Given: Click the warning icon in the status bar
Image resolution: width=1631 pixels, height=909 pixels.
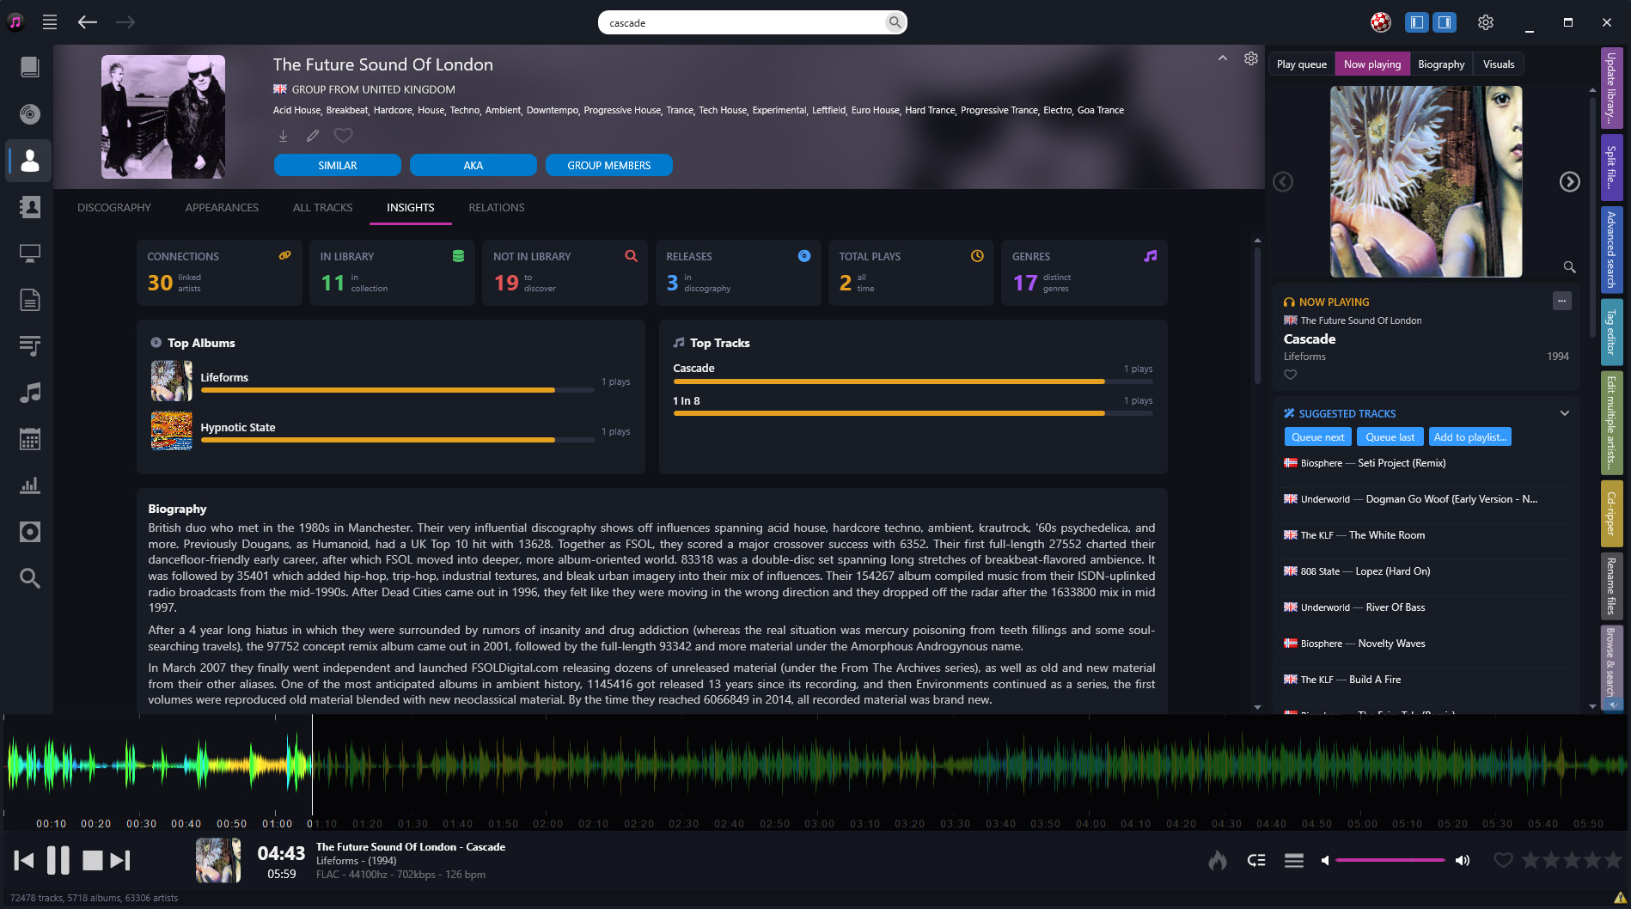Looking at the screenshot, I should (x=1619, y=898).
